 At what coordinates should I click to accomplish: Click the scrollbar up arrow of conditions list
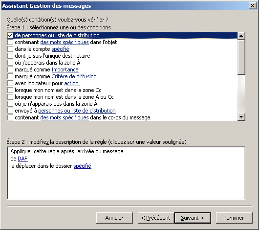241,36
